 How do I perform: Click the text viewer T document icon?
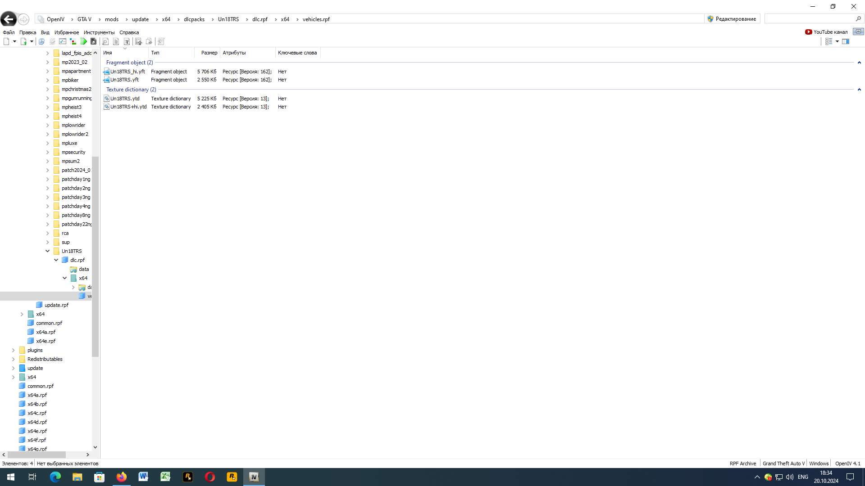point(127,41)
